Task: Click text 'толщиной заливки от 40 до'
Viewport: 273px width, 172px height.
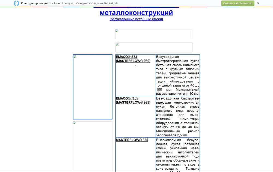Action: coord(178,85)
